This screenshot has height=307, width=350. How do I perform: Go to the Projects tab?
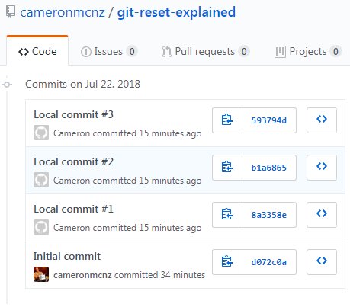[x=308, y=52]
